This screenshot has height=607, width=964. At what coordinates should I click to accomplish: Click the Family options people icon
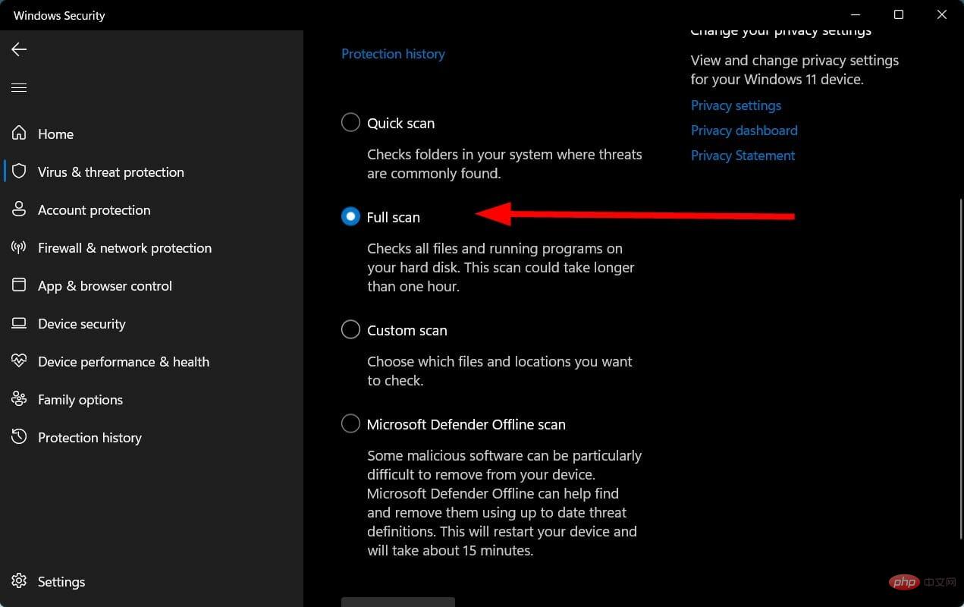point(19,399)
